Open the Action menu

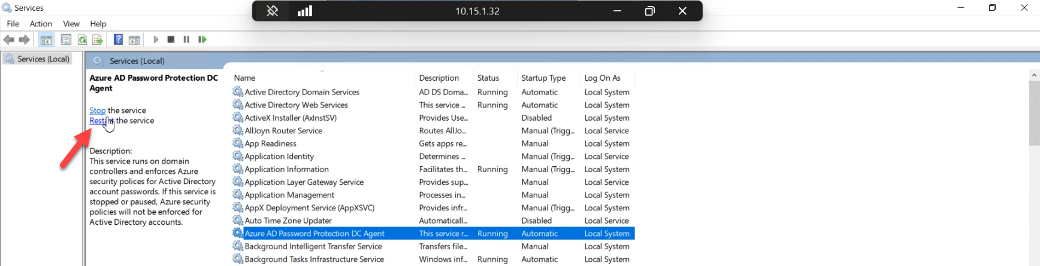pos(41,24)
